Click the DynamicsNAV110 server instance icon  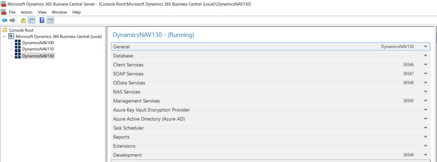click(18, 49)
